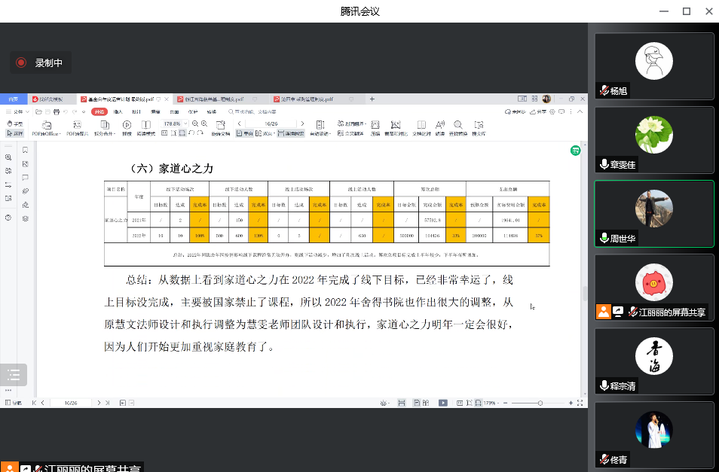Image resolution: width=719 pixels, height=472 pixels.
Task: Select the Annotate ribbon tab
Action: (x=136, y=111)
